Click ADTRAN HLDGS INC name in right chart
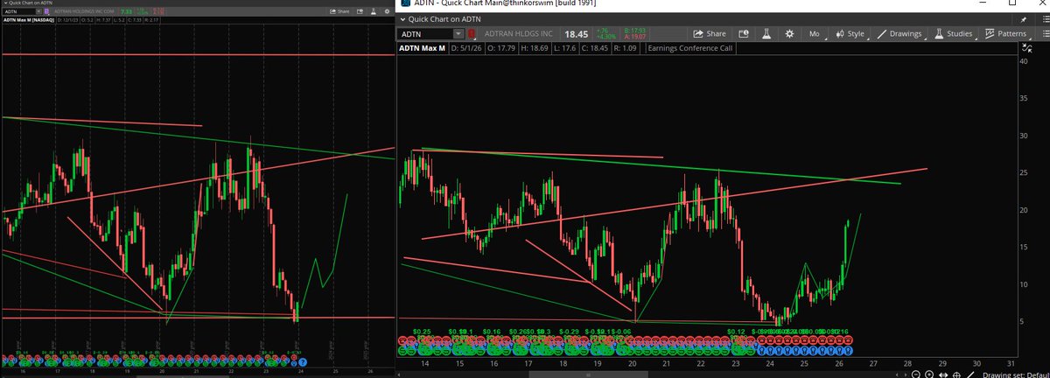This screenshot has height=378, width=1050. click(x=519, y=34)
